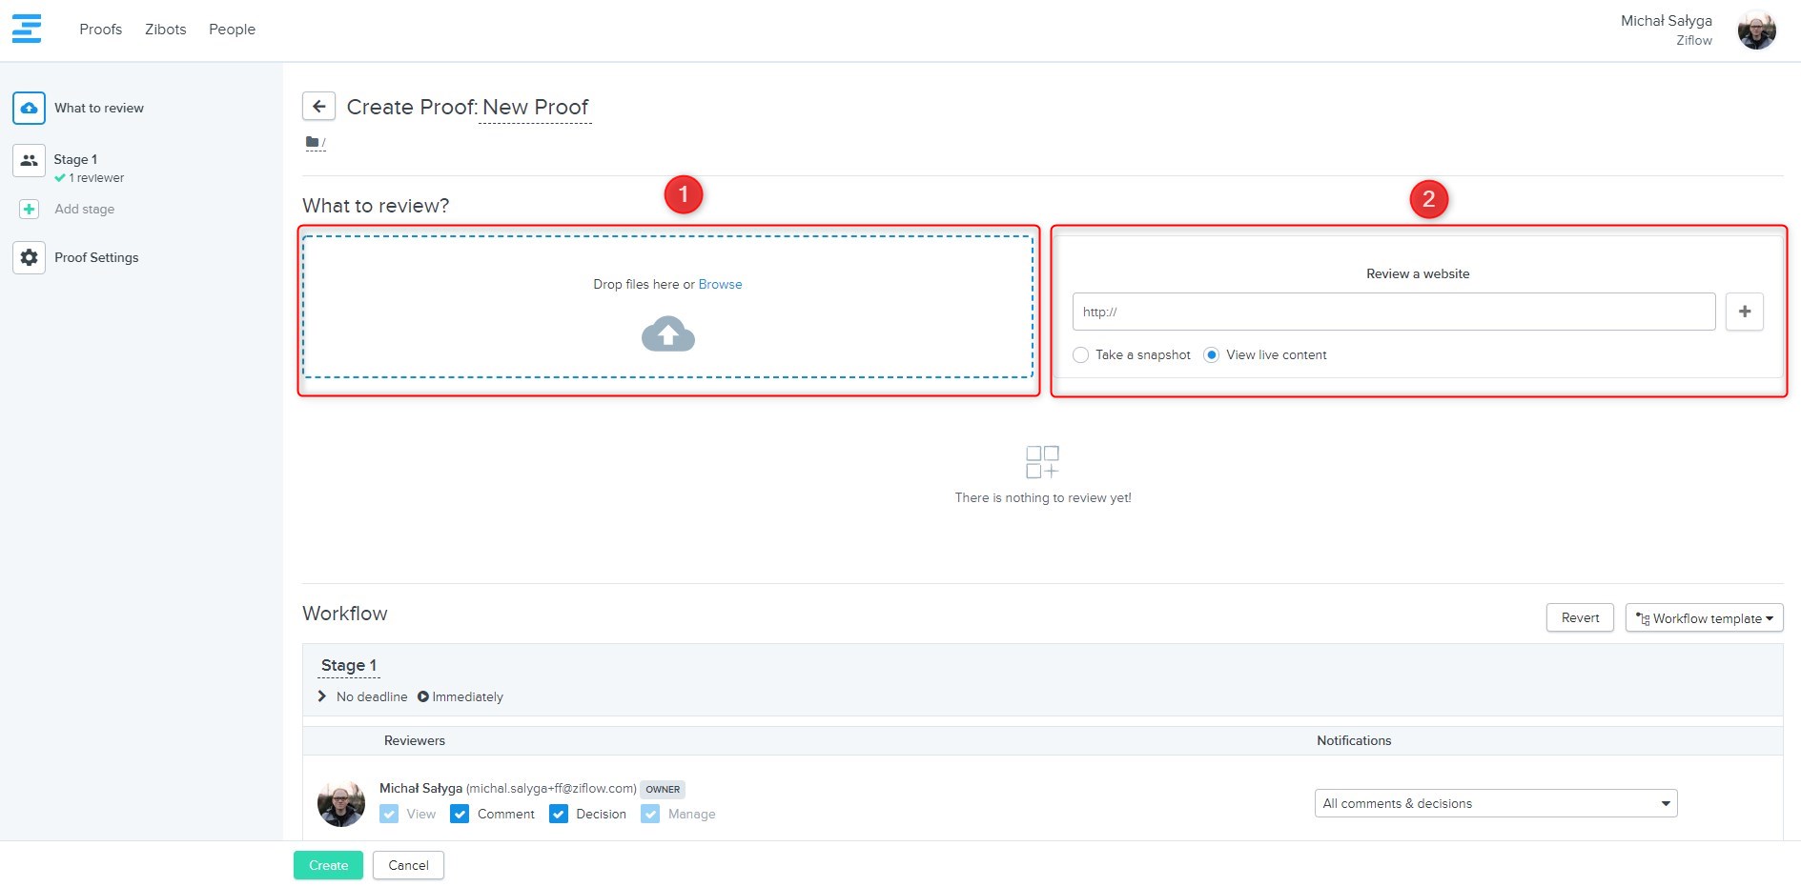1801x887 pixels.
Task: Click the folder path icon
Action: 313,143
